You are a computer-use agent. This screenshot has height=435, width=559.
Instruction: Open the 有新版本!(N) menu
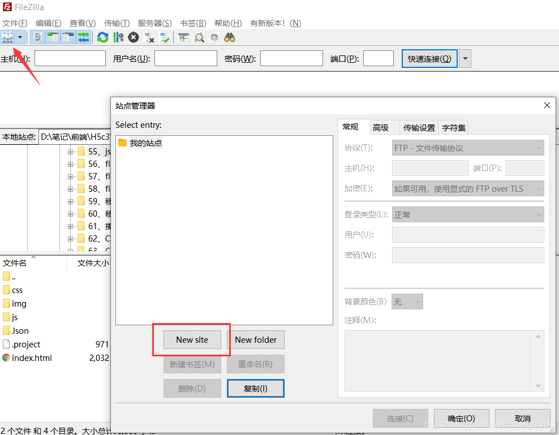(x=276, y=23)
